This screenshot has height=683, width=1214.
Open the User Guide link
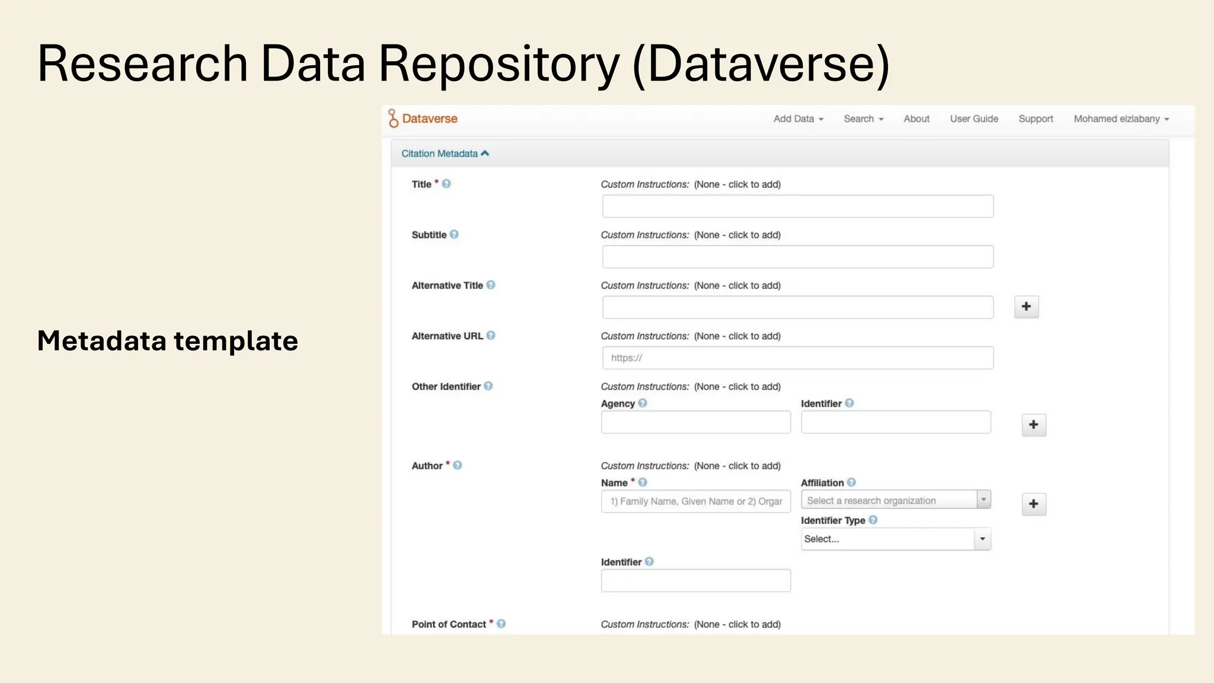click(974, 119)
